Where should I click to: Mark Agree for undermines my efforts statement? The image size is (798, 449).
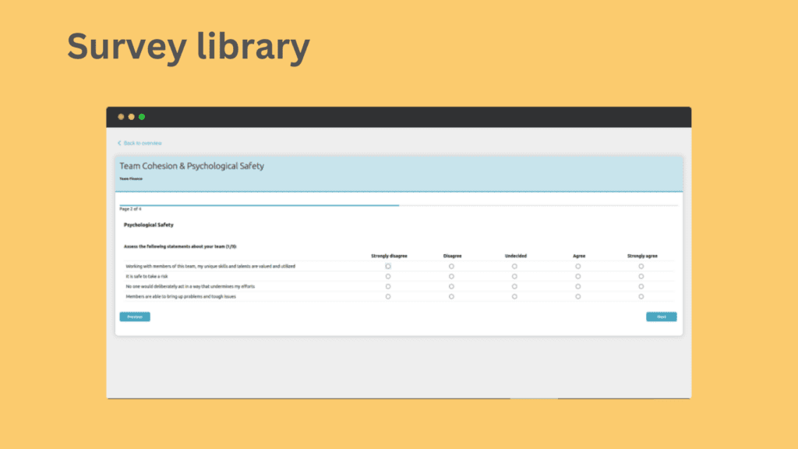point(578,286)
